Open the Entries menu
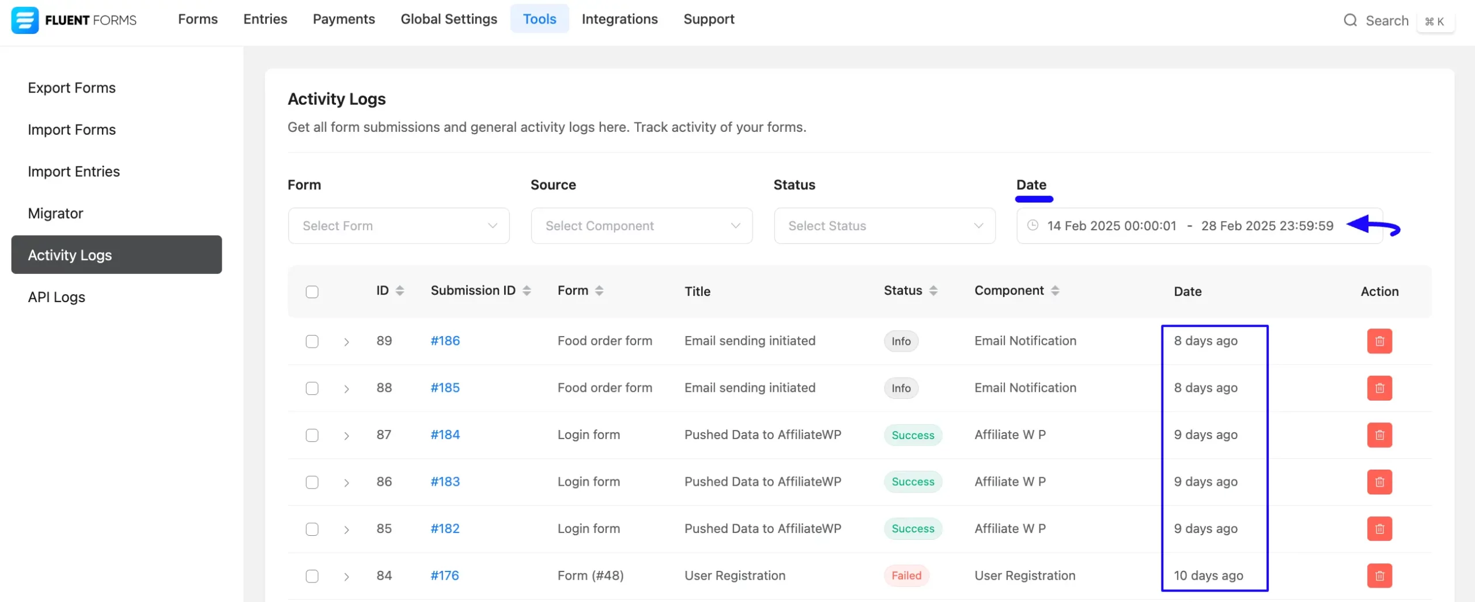The width and height of the screenshot is (1475, 602). point(265,19)
